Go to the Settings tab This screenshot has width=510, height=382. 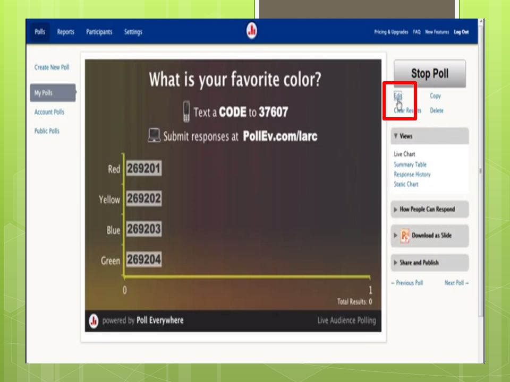point(133,32)
